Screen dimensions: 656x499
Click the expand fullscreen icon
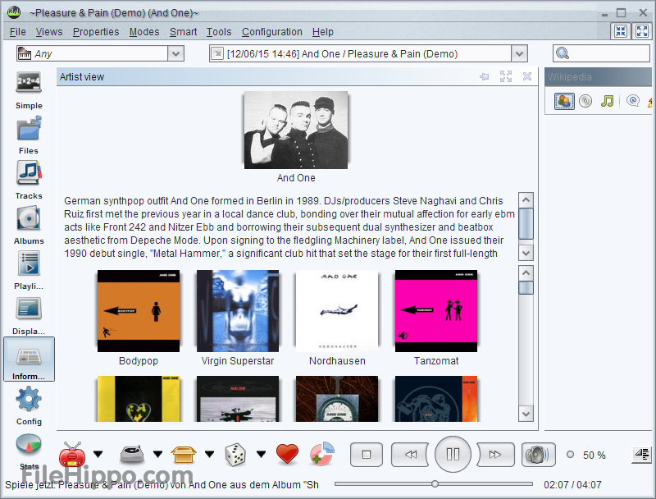pos(642,31)
